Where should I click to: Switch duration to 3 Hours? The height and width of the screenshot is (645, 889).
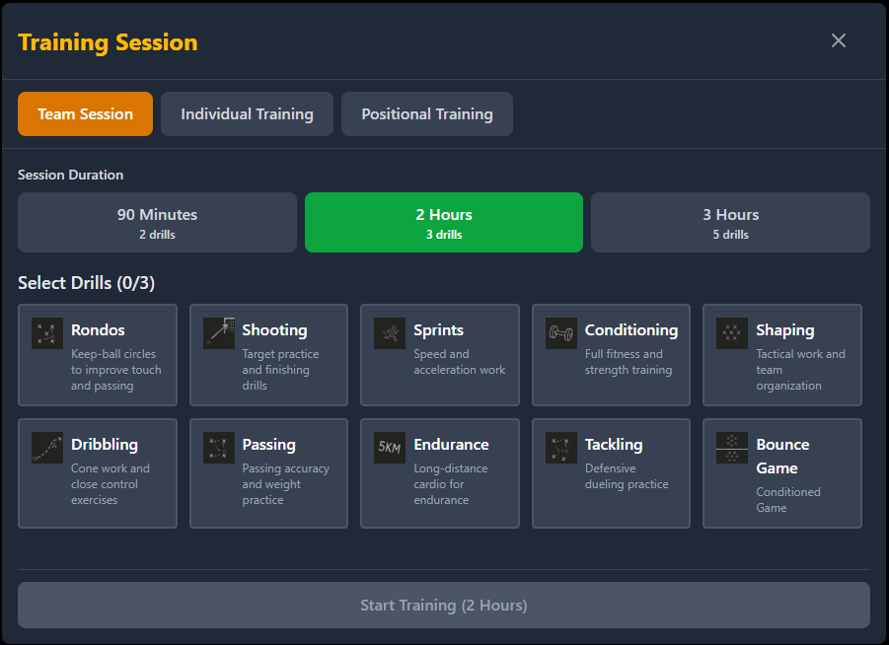730,223
